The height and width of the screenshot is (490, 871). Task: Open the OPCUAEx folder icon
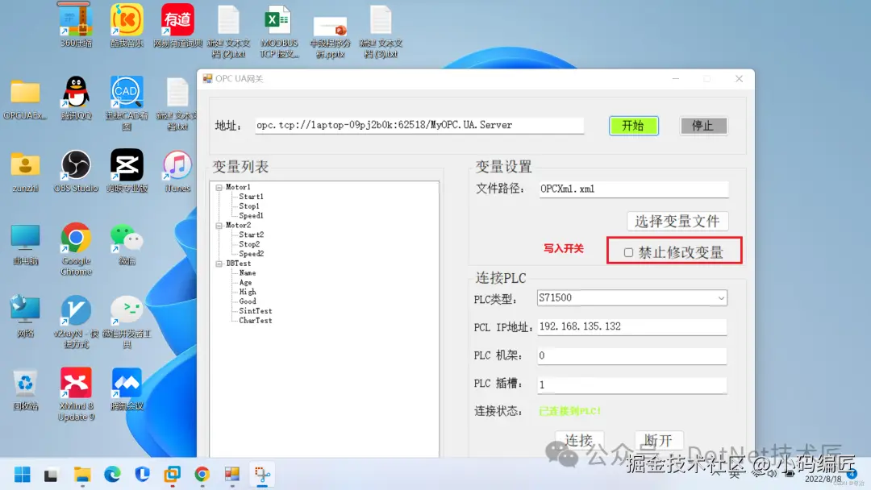[x=25, y=98]
